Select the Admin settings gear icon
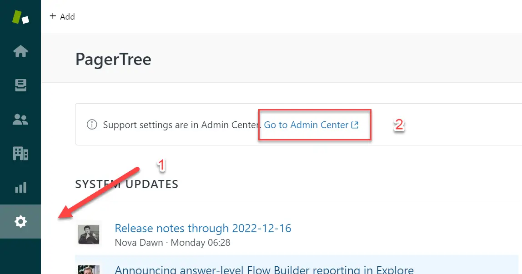Screen dimensions: 522x274 click(20, 221)
